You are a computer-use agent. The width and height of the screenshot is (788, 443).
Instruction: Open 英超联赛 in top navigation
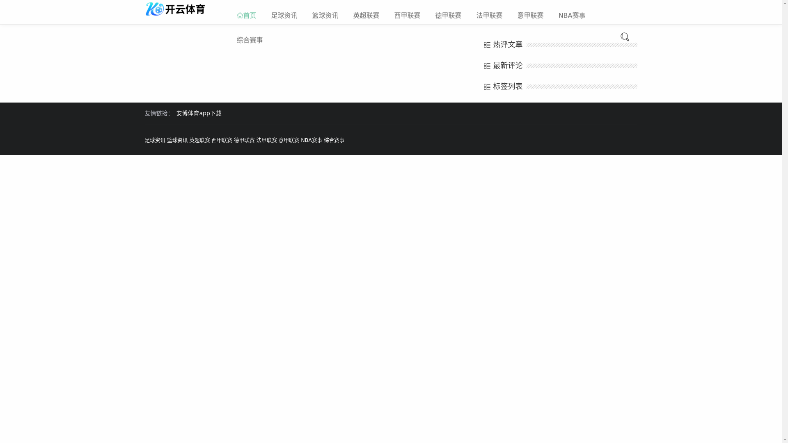[x=366, y=16]
